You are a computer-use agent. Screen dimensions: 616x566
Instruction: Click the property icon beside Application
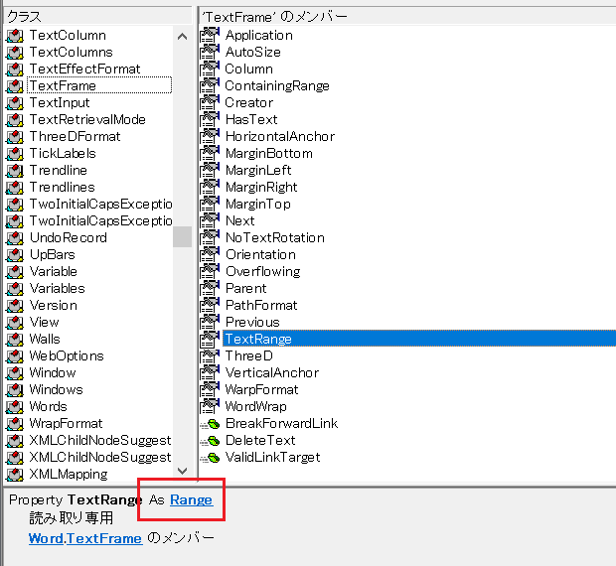point(210,36)
